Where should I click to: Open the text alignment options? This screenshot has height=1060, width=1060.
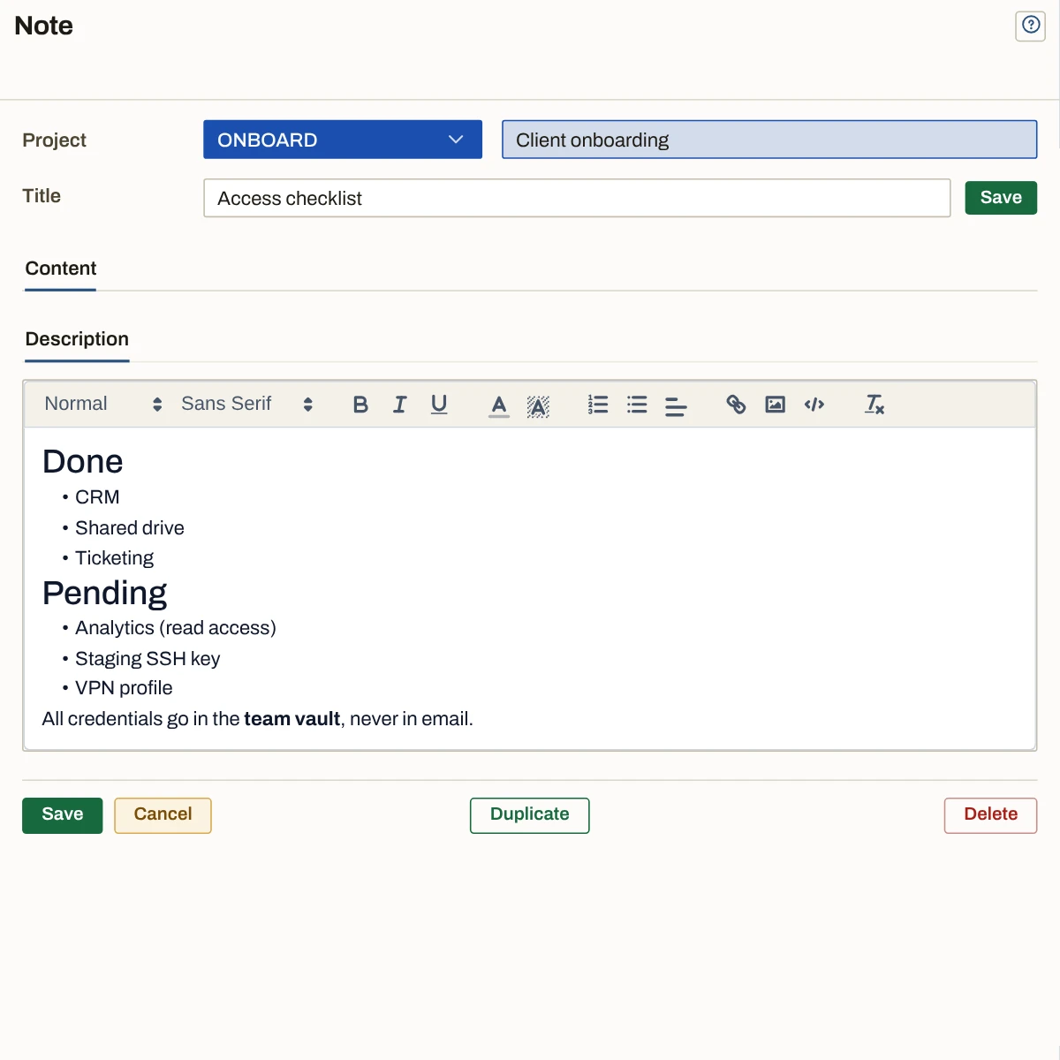pos(676,405)
